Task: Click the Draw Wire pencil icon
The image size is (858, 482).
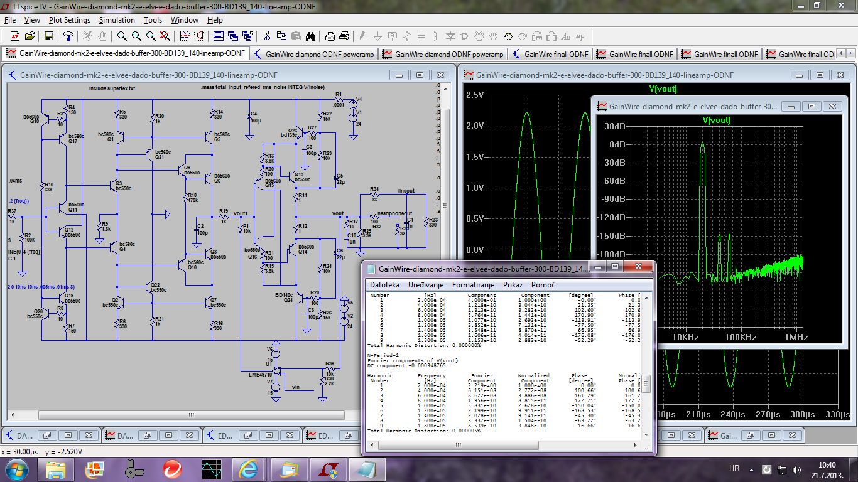Action: [364, 36]
